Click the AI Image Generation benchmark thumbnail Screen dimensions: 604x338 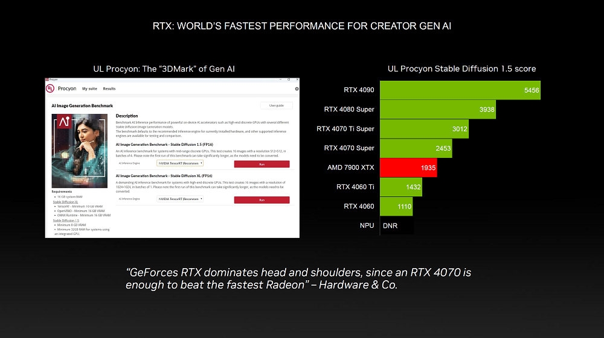(79, 151)
